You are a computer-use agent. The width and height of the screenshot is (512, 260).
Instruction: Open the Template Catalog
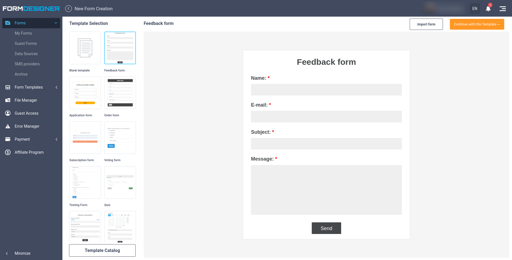tap(102, 250)
